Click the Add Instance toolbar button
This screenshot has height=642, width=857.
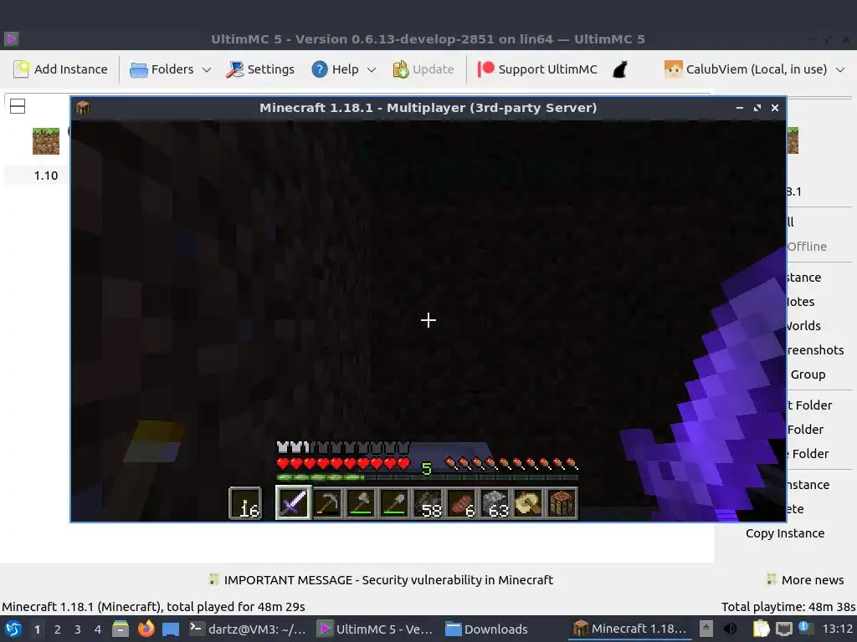pyautogui.click(x=60, y=69)
